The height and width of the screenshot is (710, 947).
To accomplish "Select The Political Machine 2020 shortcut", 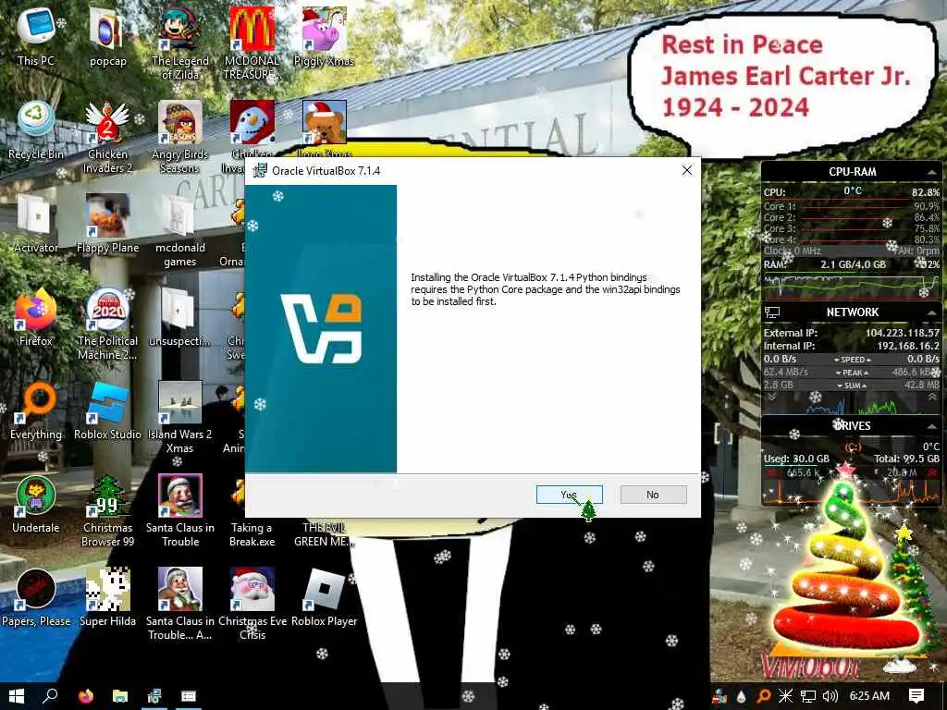I will click(x=107, y=324).
